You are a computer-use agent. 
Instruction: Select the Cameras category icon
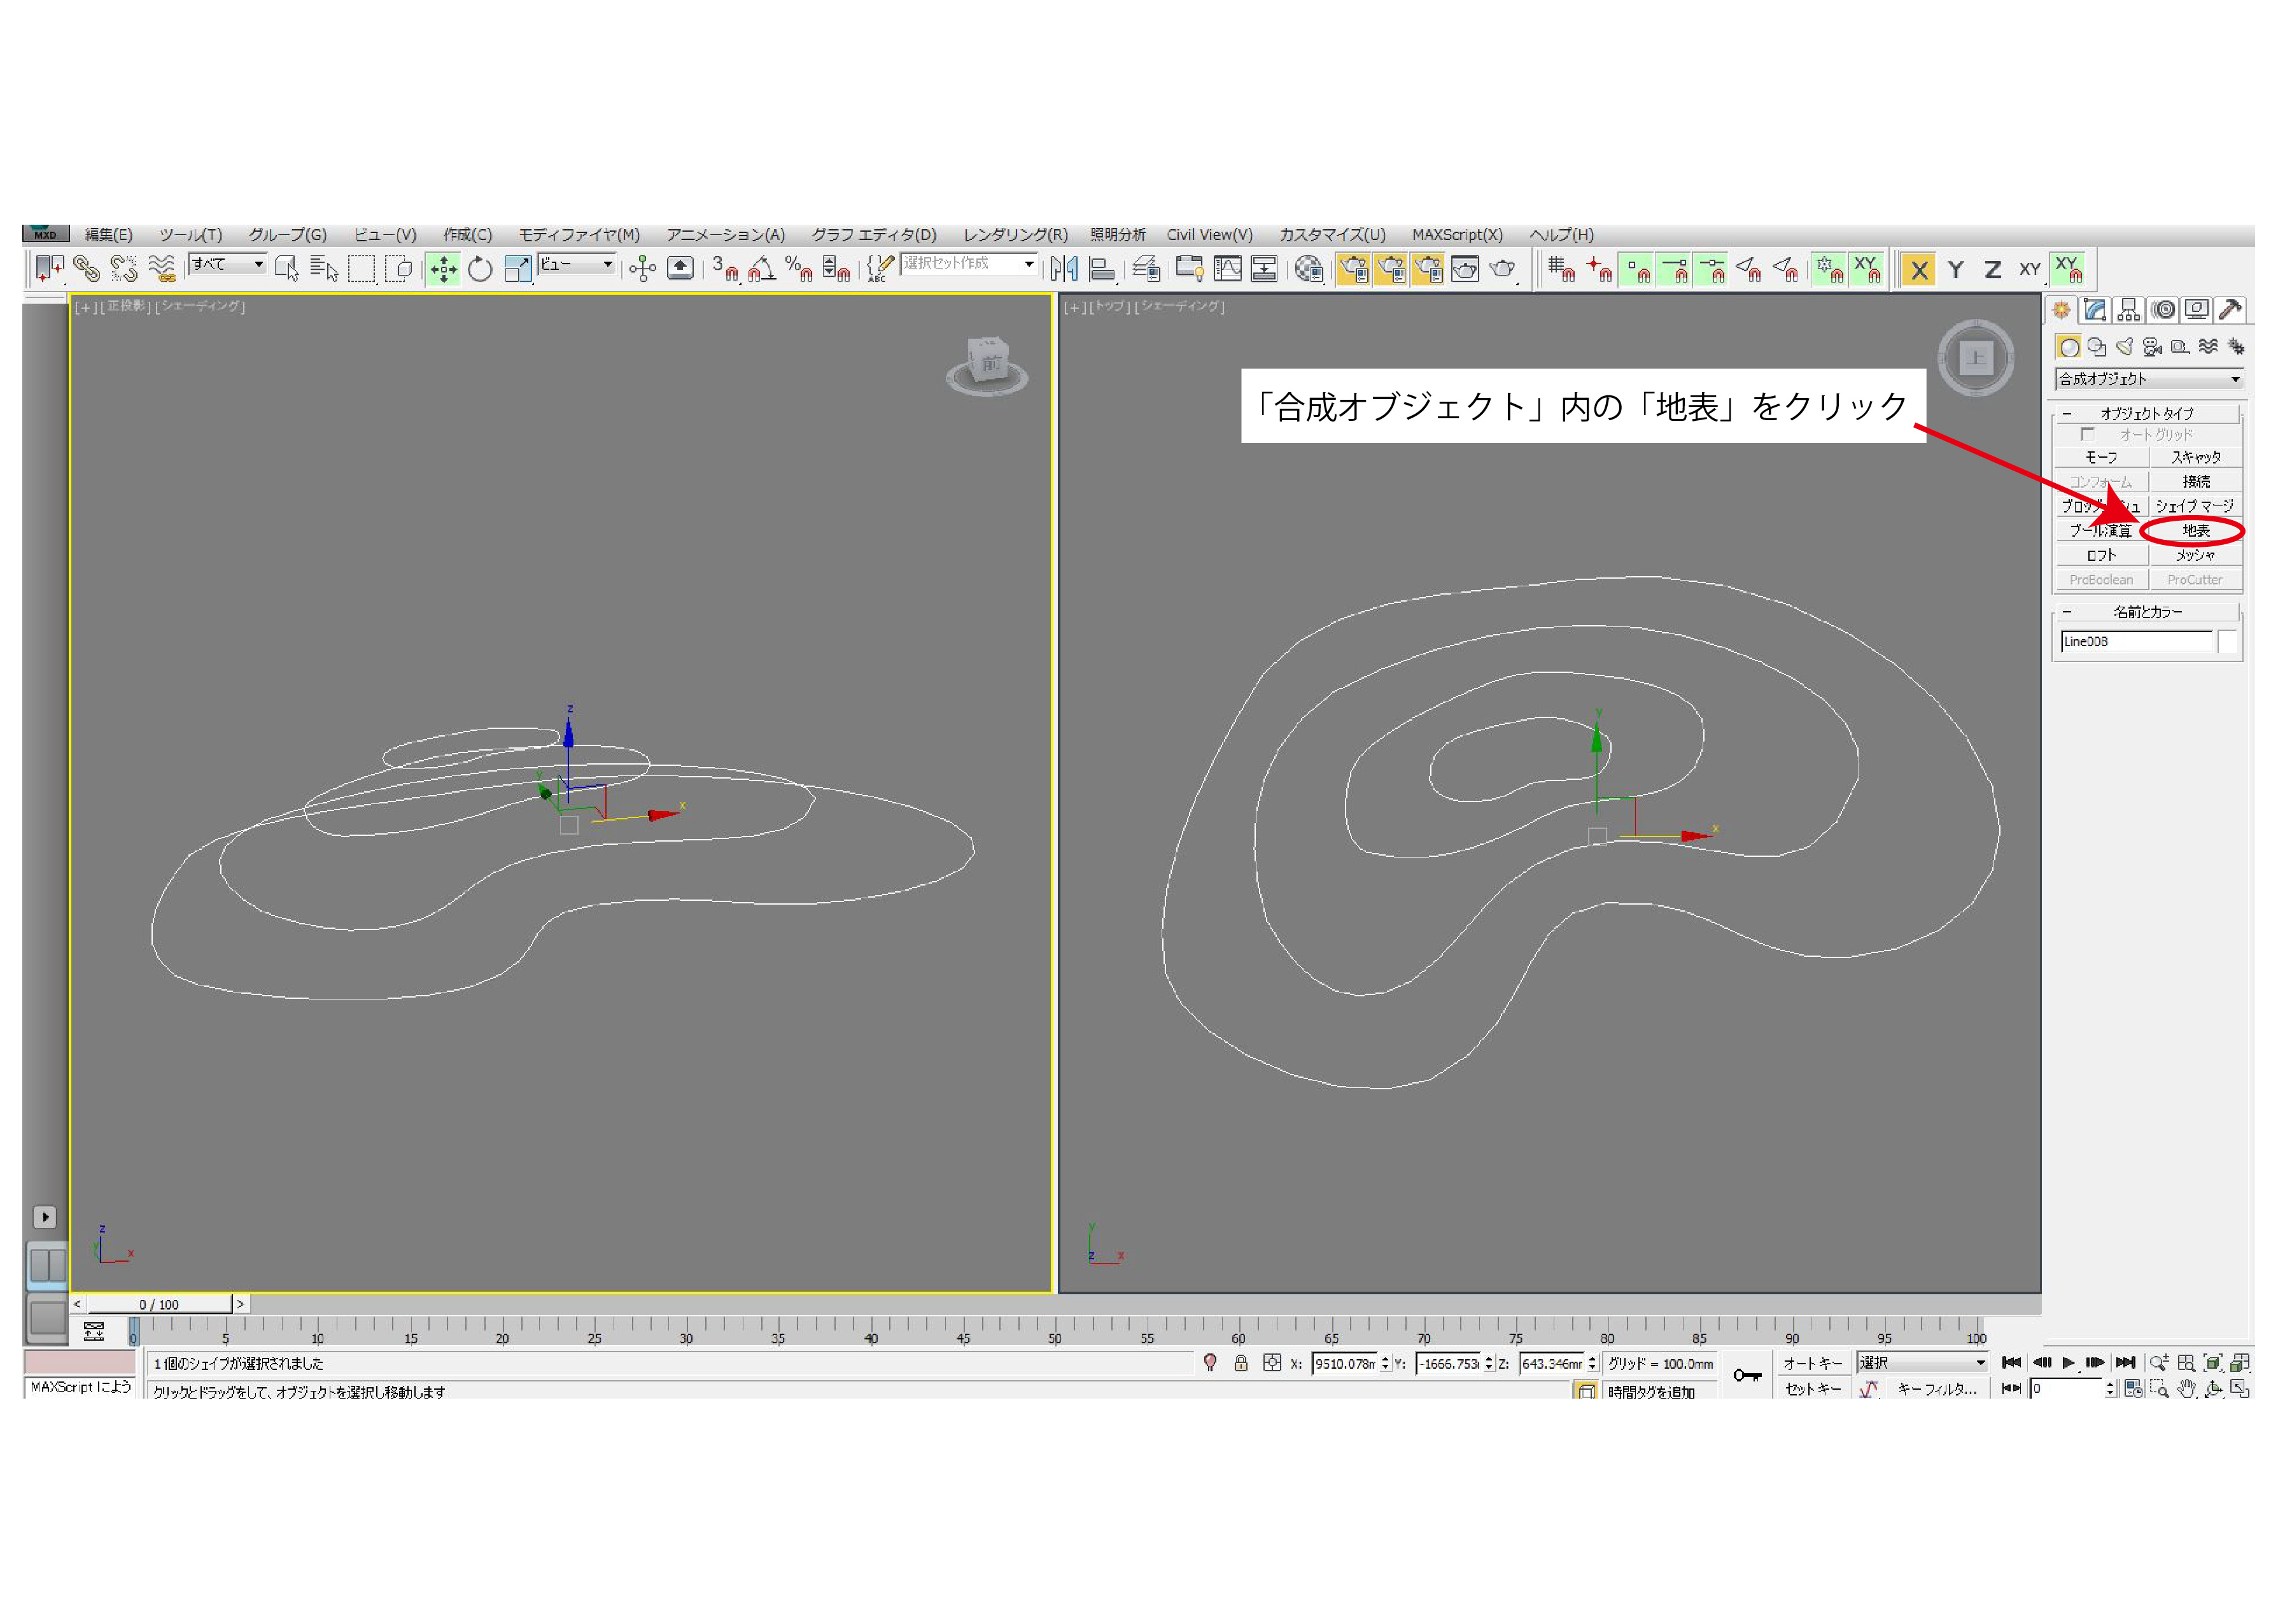(x=2152, y=347)
